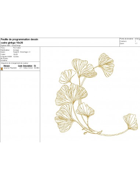Click the "Zoom" label in header
Viewport: 140px width, 180px height.
(x=122, y=44)
